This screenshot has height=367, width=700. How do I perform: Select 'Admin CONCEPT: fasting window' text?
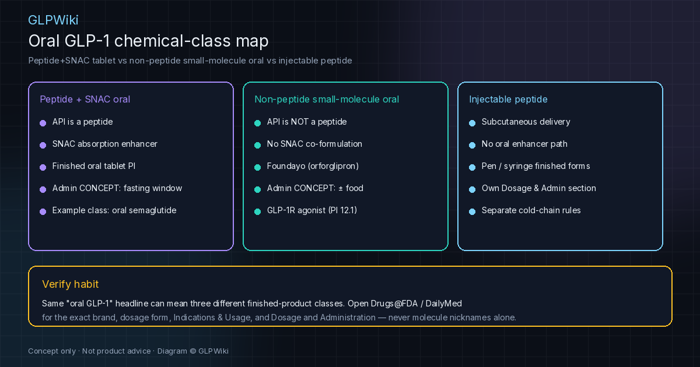[x=117, y=188]
